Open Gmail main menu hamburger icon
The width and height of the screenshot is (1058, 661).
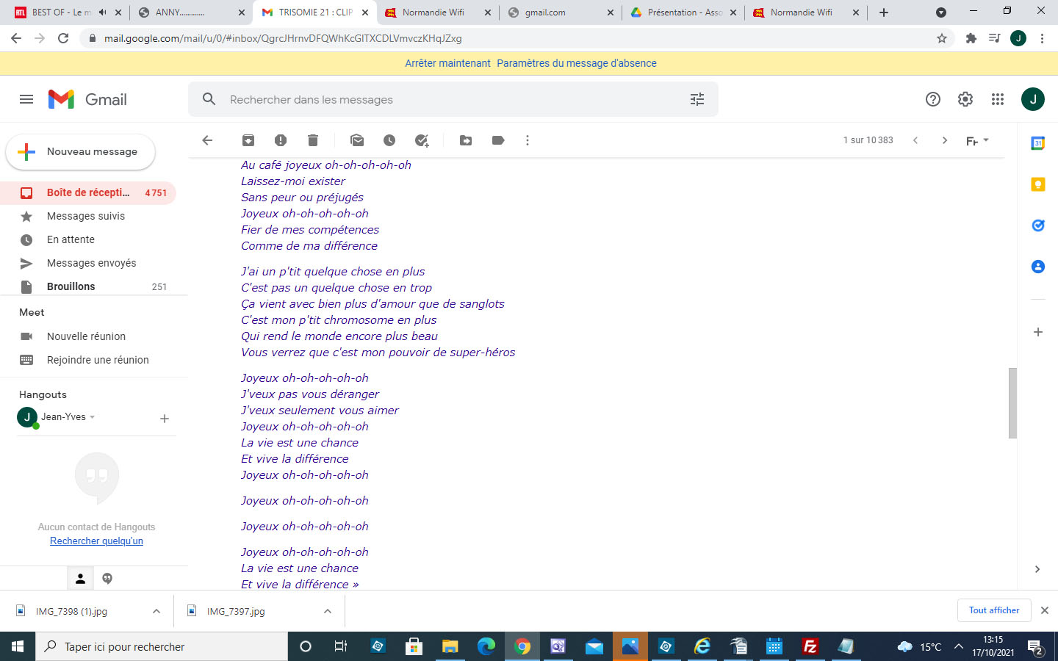(x=26, y=99)
